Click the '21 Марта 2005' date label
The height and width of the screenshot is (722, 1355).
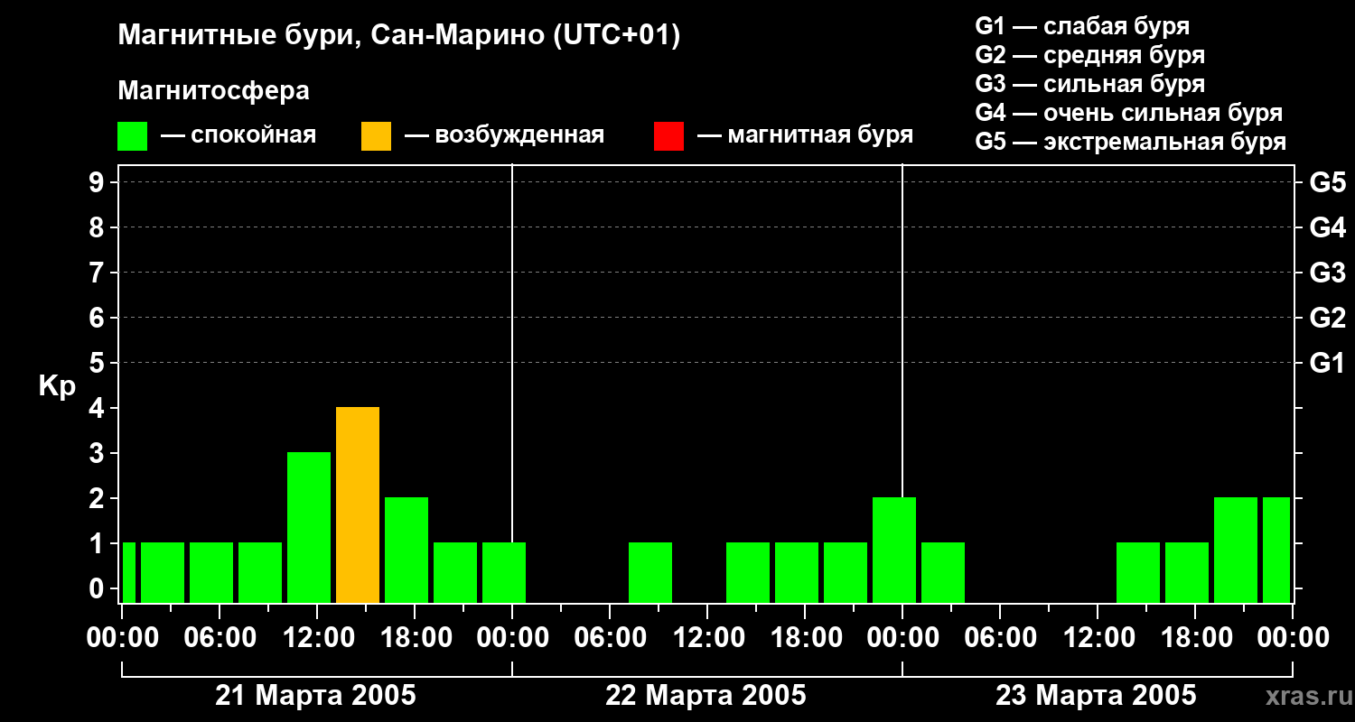point(315,696)
